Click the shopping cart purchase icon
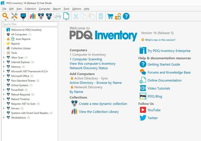This screenshot has width=201, height=141. tap(110, 16)
